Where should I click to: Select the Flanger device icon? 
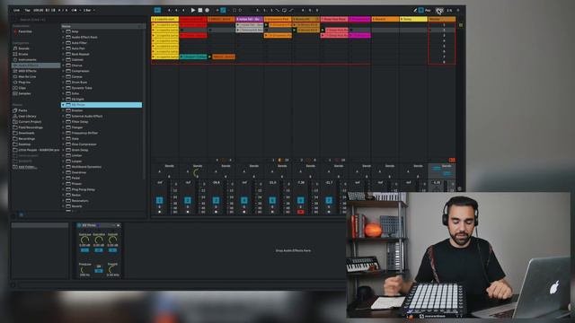68,127
